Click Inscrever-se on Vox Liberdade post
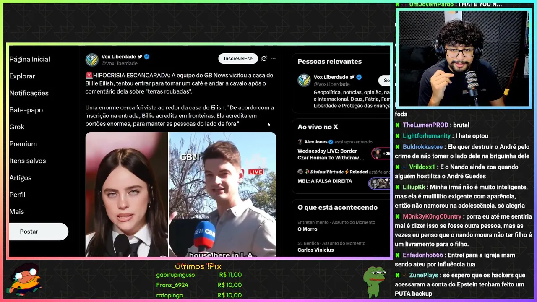The image size is (537, 302). click(x=238, y=58)
